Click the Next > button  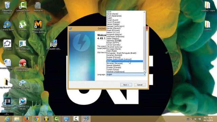coord(126,85)
